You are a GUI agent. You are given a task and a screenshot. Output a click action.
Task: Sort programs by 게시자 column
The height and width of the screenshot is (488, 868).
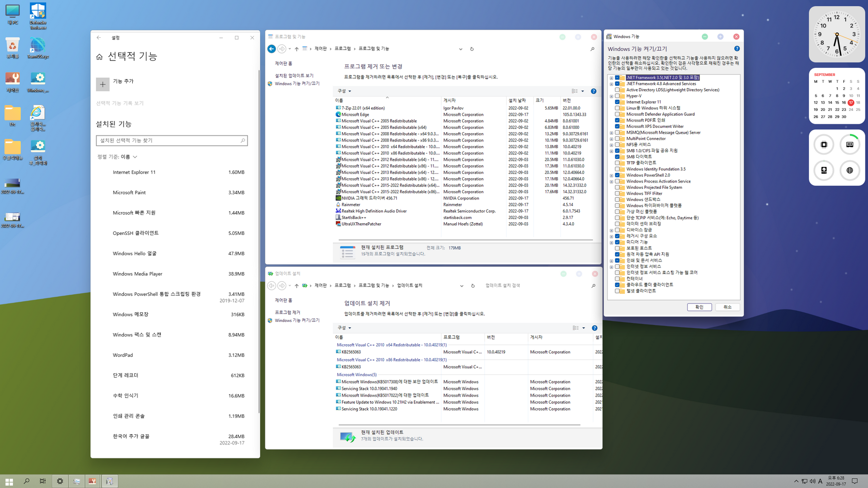[473, 101]
